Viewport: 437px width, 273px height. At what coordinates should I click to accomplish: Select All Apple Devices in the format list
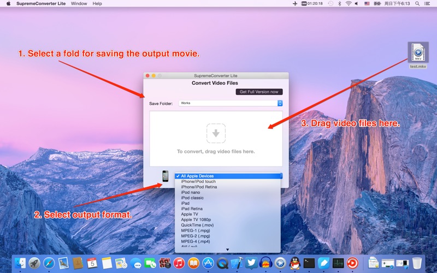[x=228, y=176]
